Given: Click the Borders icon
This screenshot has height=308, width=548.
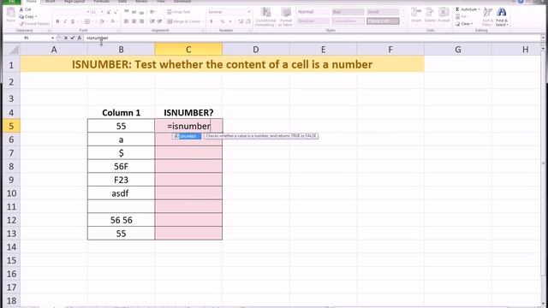Looking at the screenshot, I should [x=87, y=21].
